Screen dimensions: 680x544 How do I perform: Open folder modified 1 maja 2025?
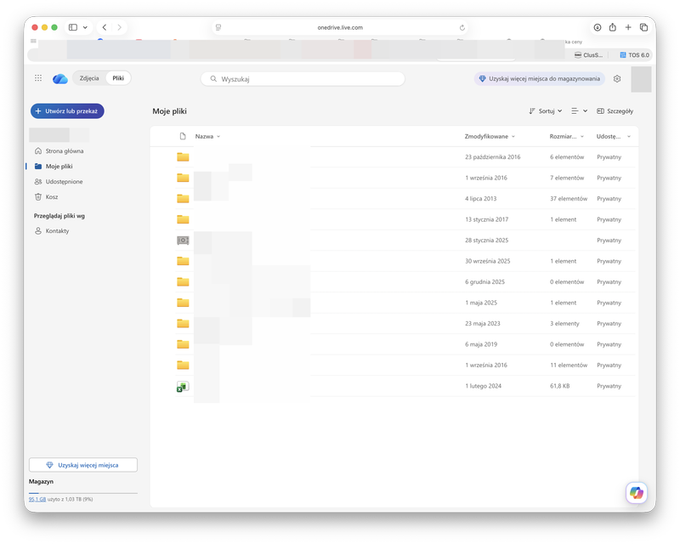pos(183,303)
